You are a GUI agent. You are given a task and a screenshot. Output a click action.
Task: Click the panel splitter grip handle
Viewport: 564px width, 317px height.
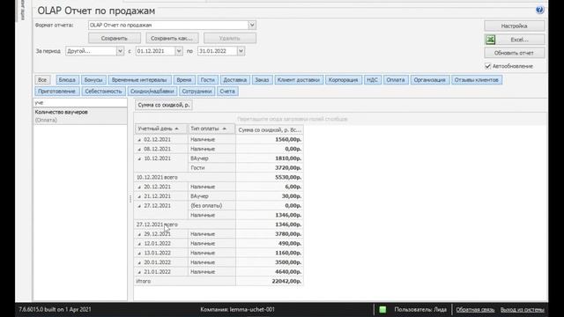130,198
